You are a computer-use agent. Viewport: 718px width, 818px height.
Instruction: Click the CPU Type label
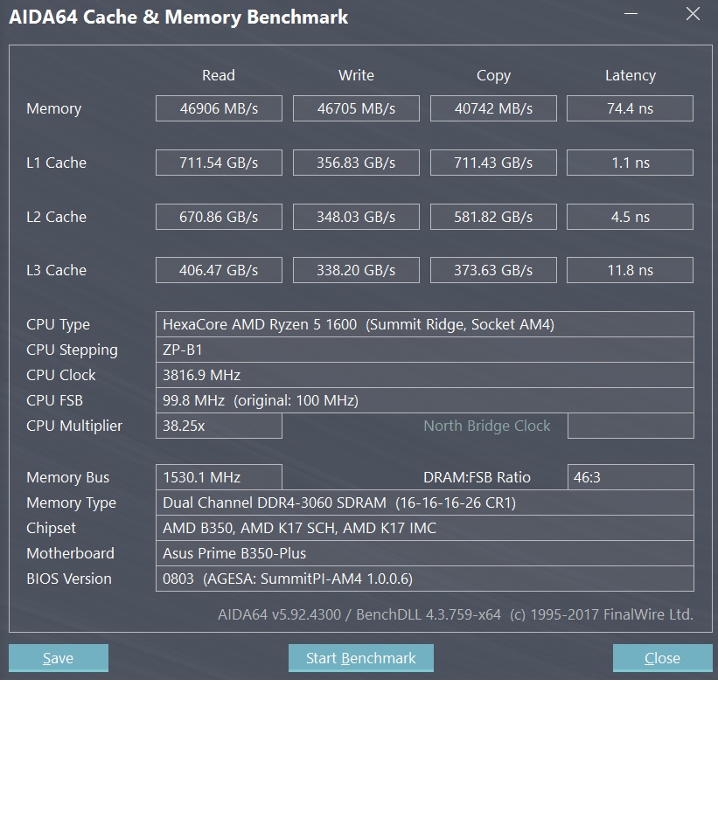[x=58, y=325]
